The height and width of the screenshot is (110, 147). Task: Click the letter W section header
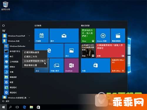pos(4,31)
